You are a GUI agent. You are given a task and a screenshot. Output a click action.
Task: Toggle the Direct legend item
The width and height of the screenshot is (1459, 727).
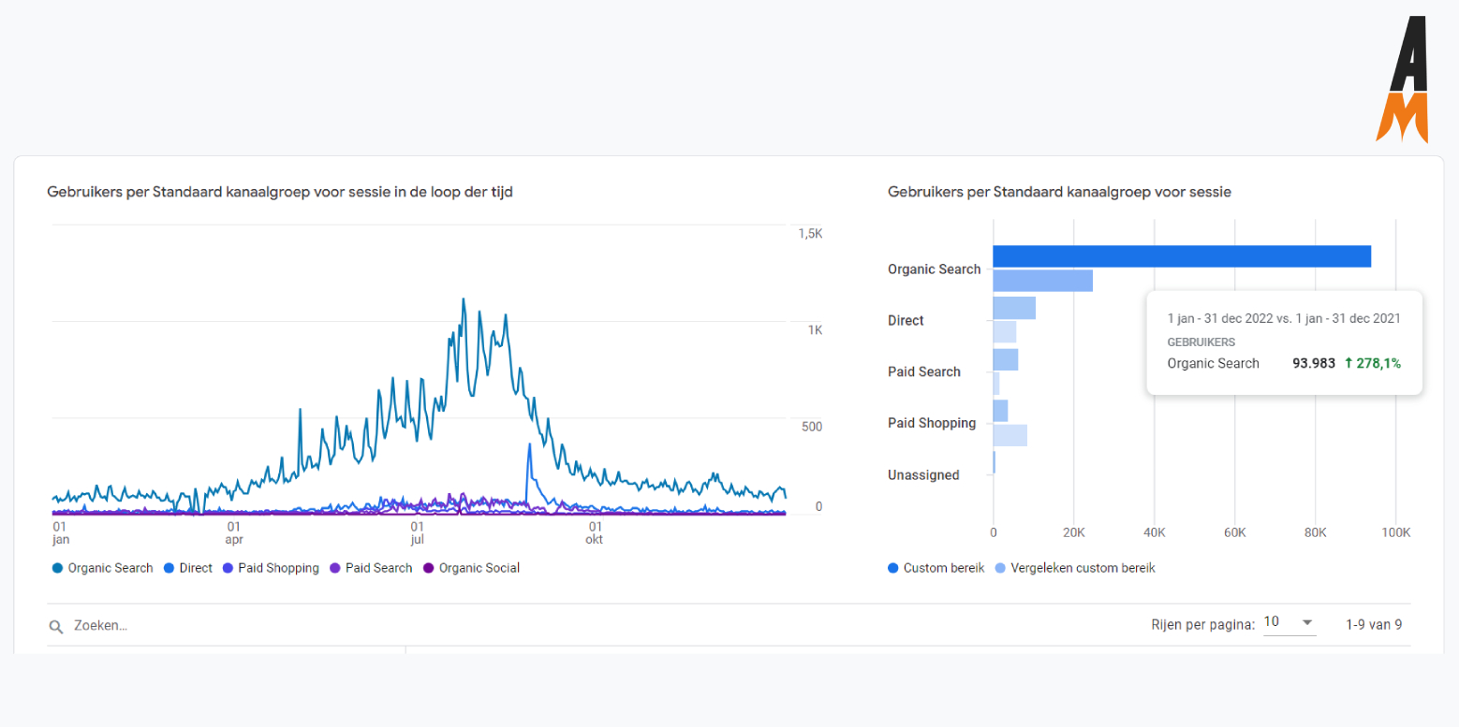pos(187,568)
